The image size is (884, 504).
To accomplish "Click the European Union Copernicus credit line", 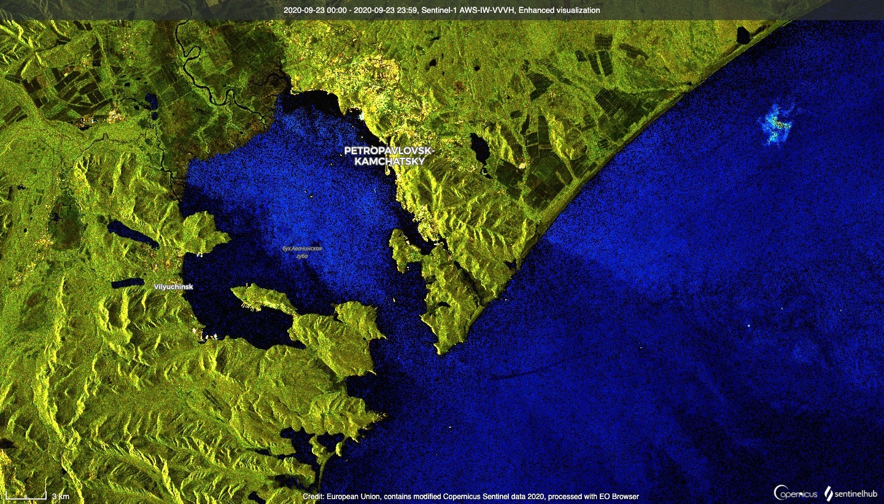I will pyautogui.click(x=471, y=496).
